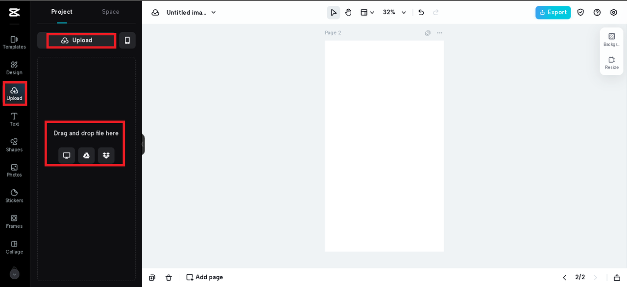Image resolution: width=627 pixels, height=287 pixels.
Task: Duplicate page icon in bottom bar
Action: [152, 277]
